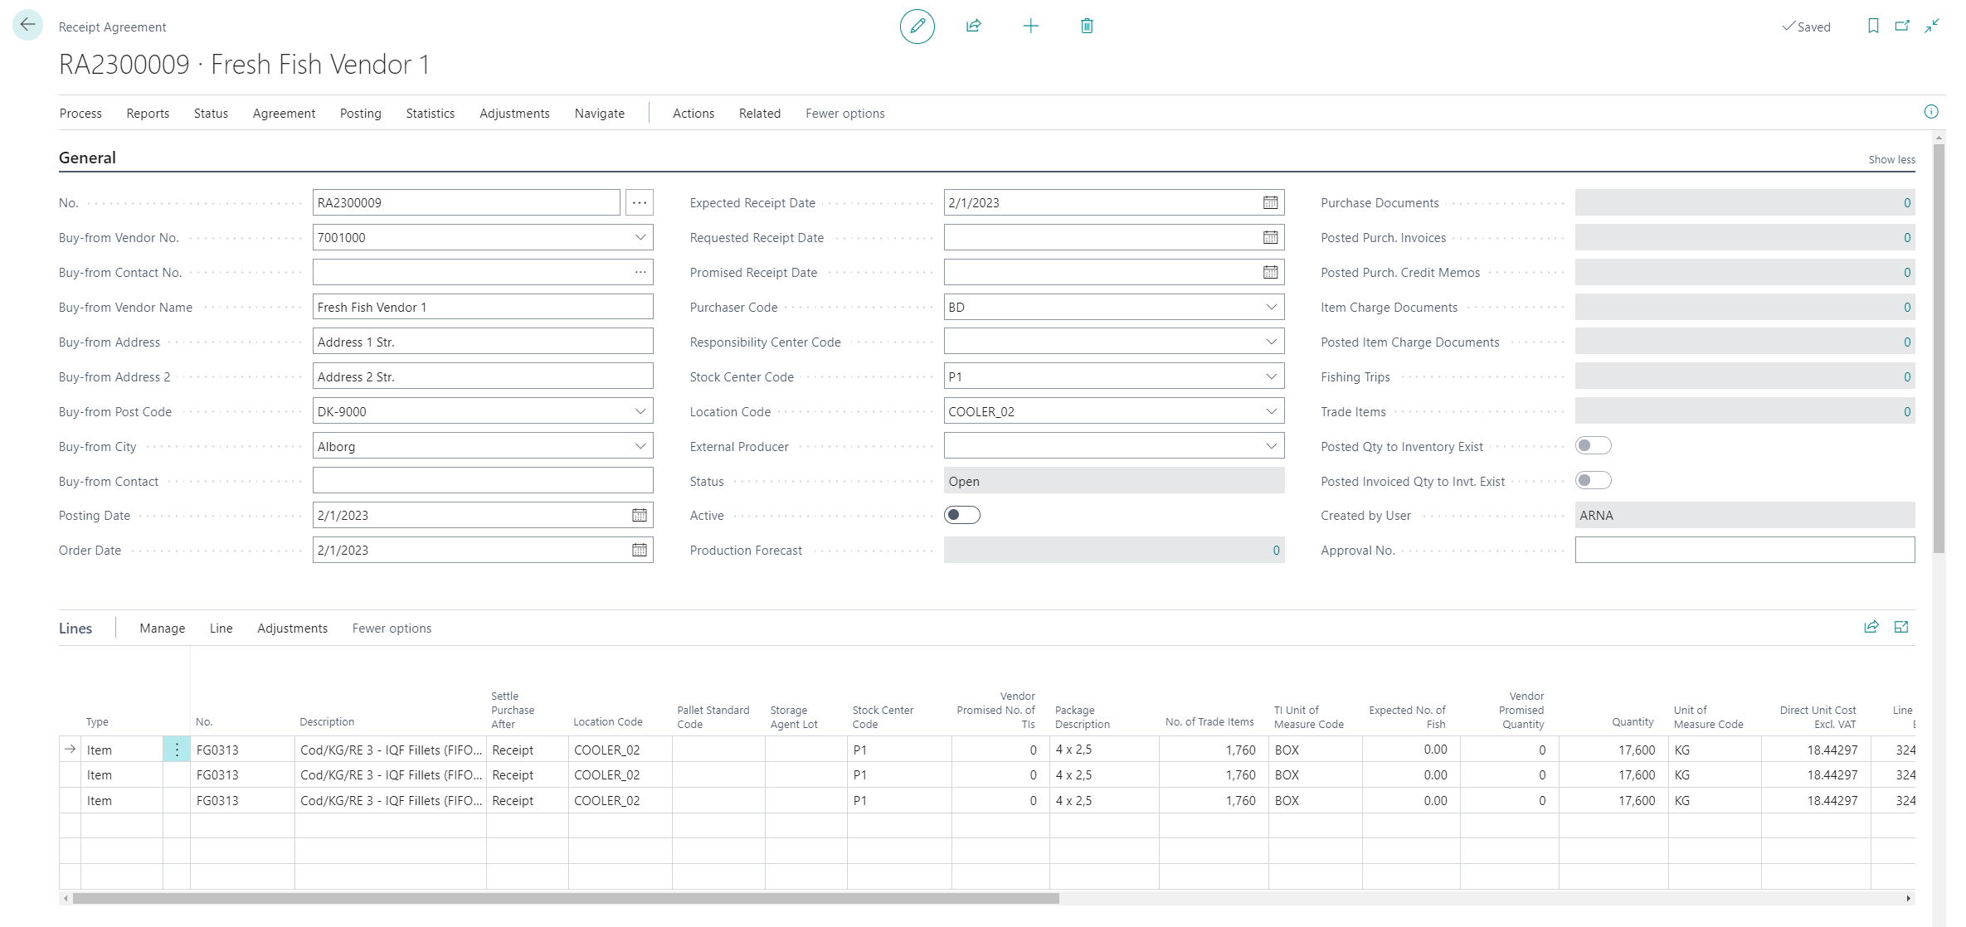Click the Approval No. input field
This screenshot has width=1966, height=927.
(x=1744, y=551)
